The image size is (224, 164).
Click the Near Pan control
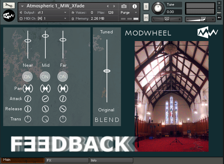28,88
